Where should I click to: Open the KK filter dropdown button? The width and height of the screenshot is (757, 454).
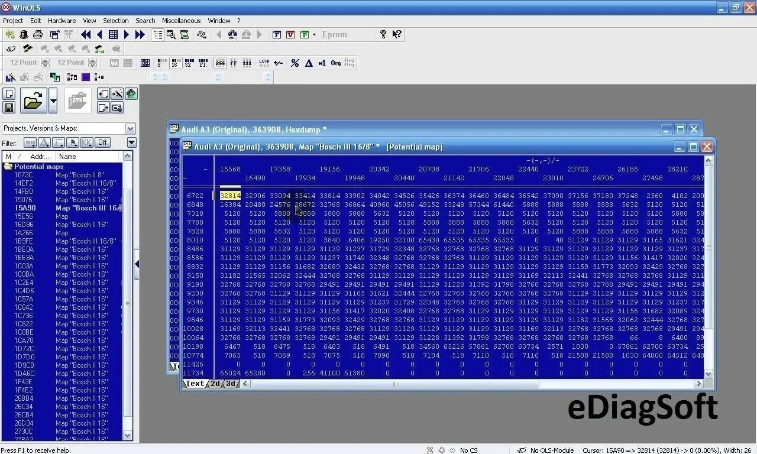point(87,142)
